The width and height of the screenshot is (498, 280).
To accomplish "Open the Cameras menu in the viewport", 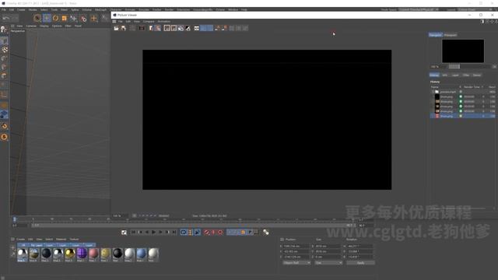I will point(31,26).
